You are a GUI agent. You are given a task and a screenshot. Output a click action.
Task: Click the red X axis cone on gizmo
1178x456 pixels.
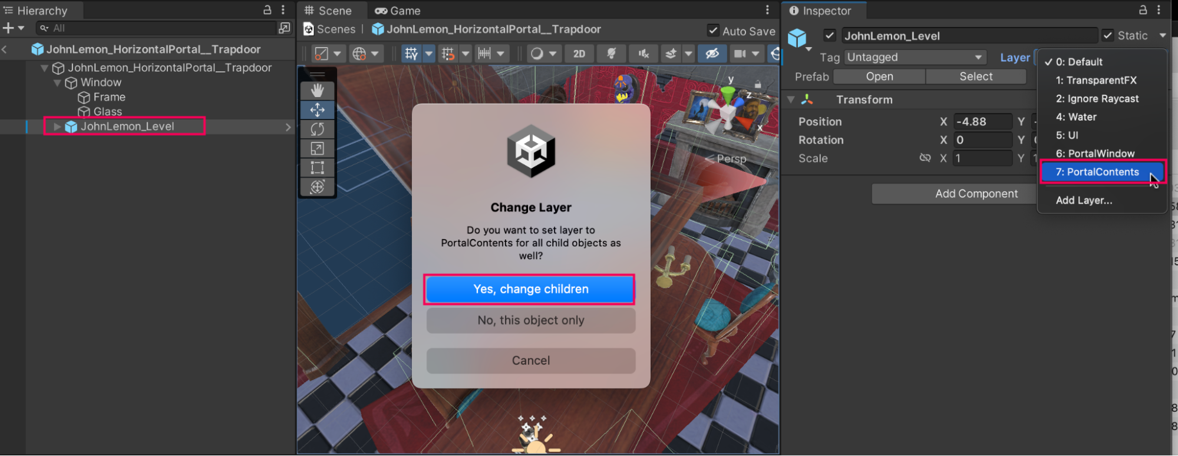[745, 123]
